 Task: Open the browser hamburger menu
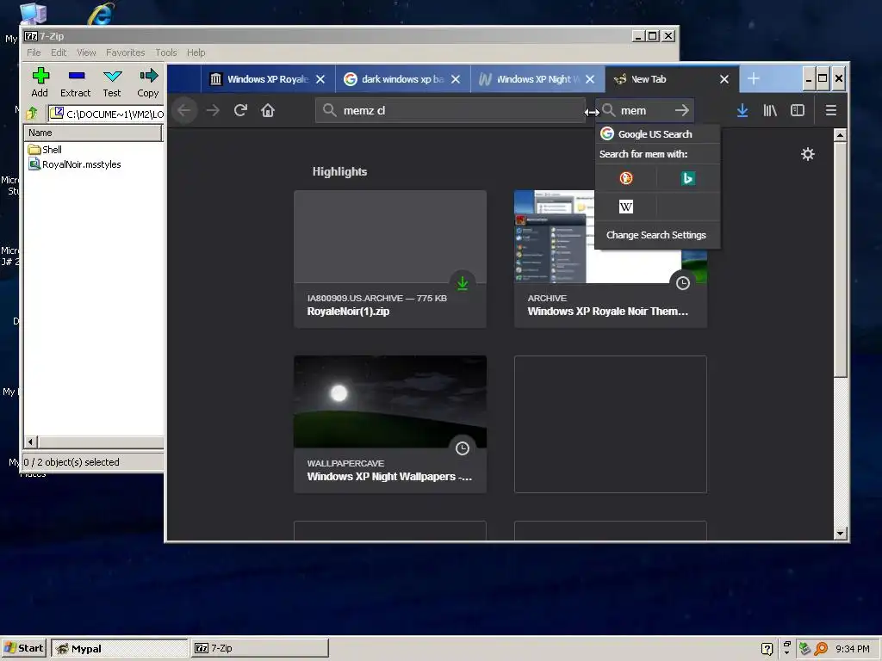pyautogui.click(x=831, y=110)
